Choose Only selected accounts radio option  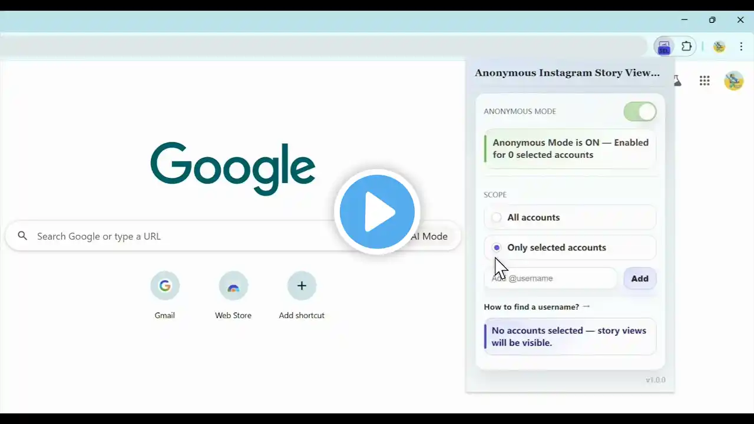pos(570,247)
